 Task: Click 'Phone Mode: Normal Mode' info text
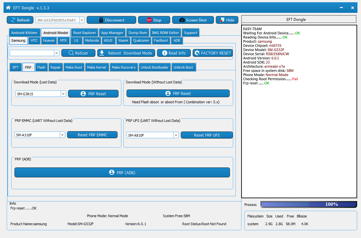pyautogui.click(x=107, y=216)
